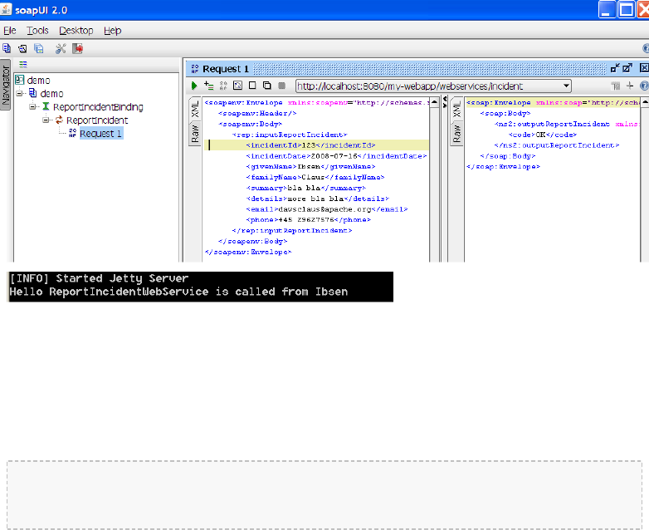Click the response viewer scroll-up arrow
Viewport: 649px width, 530px height.
click(645, 102)
